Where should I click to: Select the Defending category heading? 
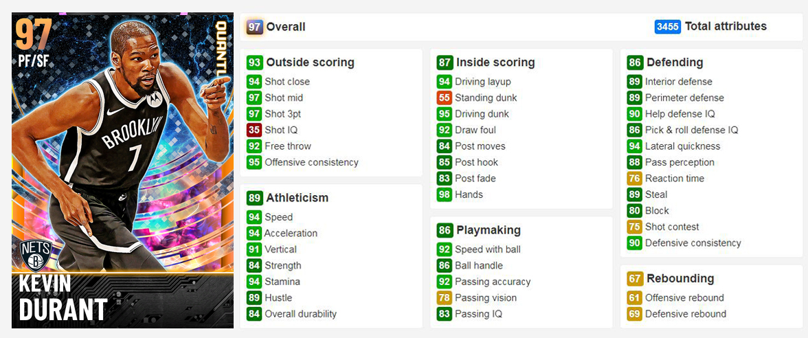tap(675, 63)
